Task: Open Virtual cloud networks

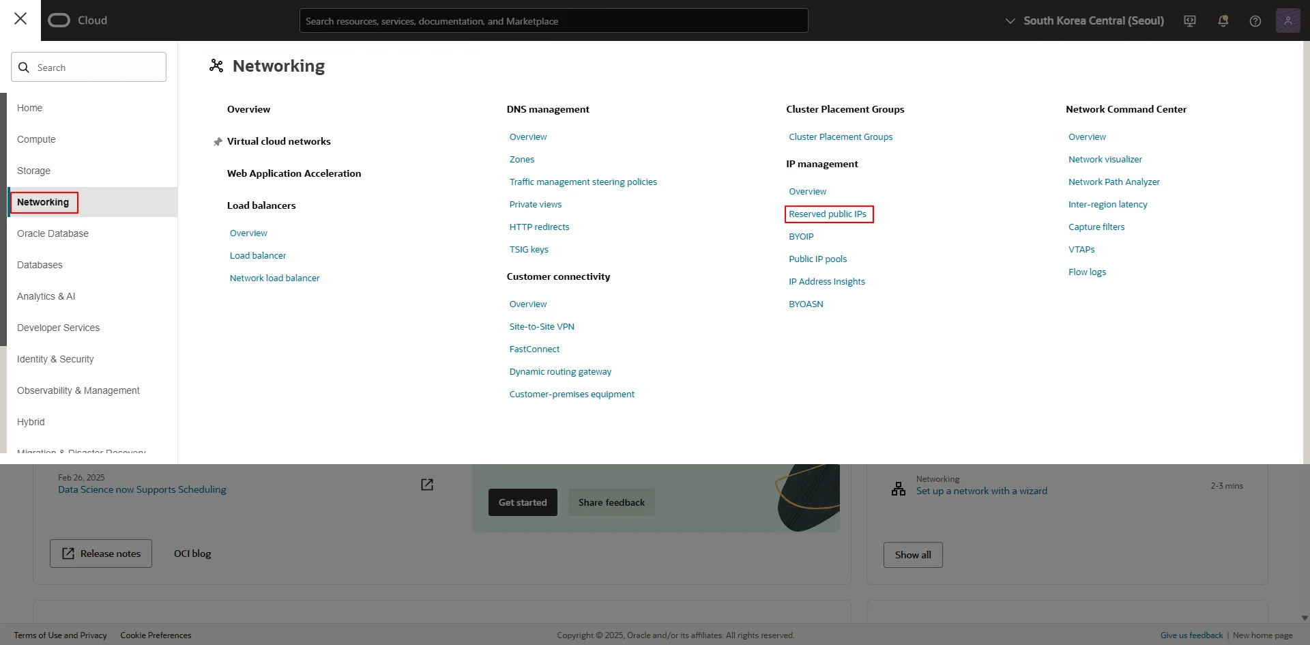Action: [278, 141]
